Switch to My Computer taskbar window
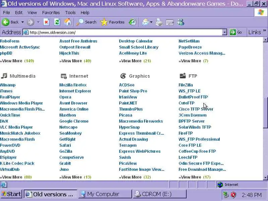Viewport: 268px width, 201px height. [x=105, y=194]
